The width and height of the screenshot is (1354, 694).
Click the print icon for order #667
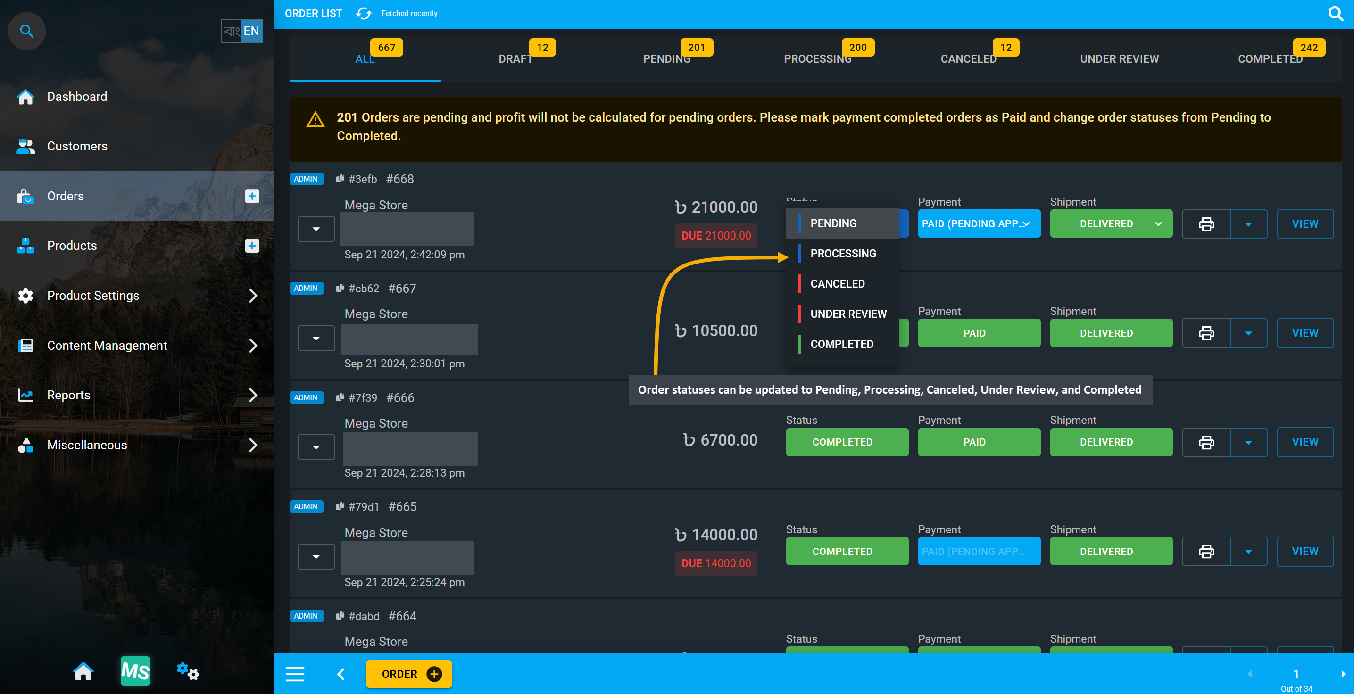pos(1206,333)
